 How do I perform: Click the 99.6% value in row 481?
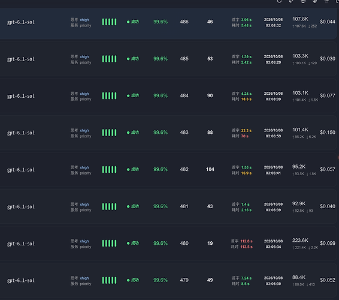161,206
